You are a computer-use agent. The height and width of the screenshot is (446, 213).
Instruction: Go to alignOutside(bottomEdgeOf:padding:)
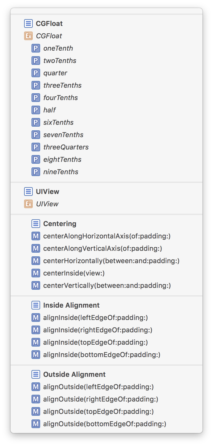click(105, 424)
